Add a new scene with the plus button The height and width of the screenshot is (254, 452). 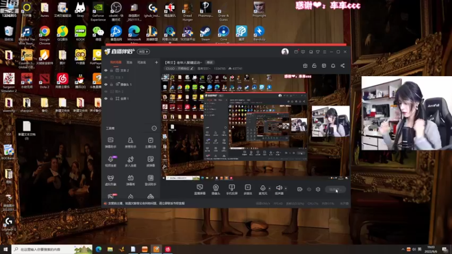tap(157, 62)
